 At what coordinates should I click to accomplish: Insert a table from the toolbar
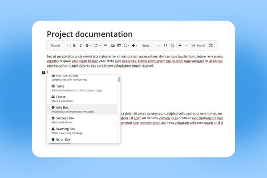point(119,45)
